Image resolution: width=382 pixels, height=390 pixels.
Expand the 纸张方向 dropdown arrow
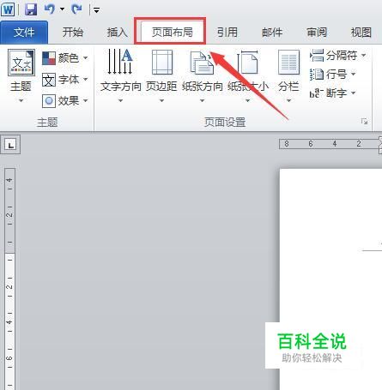(202, 100)
